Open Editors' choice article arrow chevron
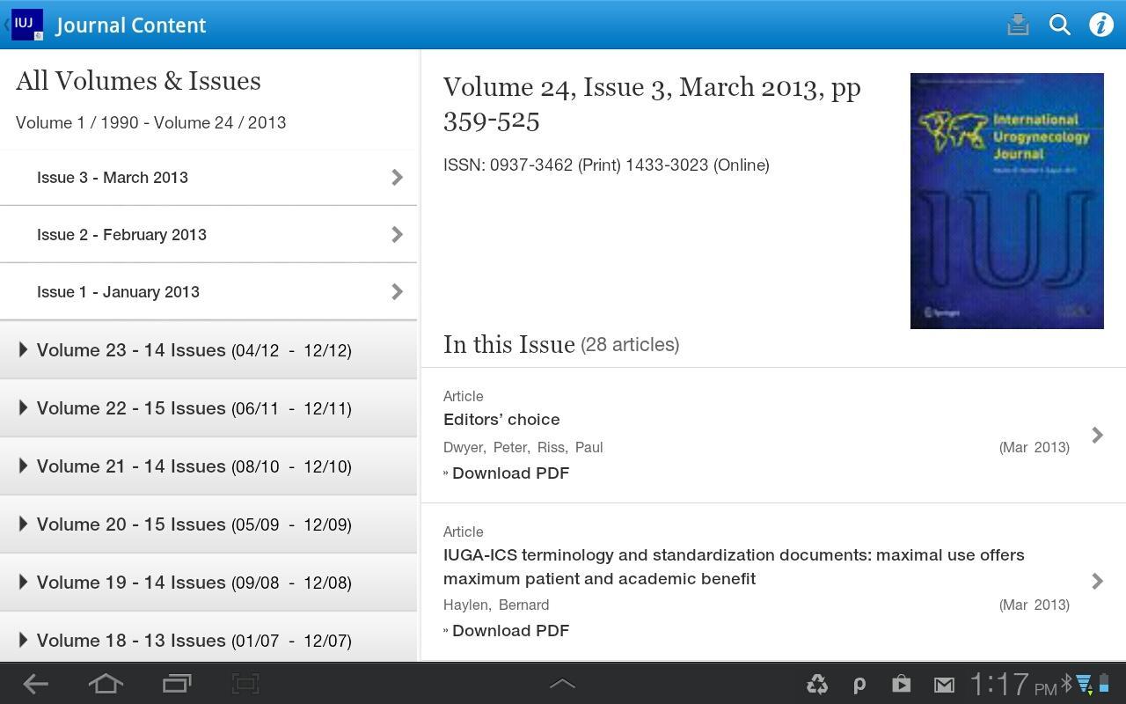This screenshot has height=704, width=1126. [x=1097, y=435]
